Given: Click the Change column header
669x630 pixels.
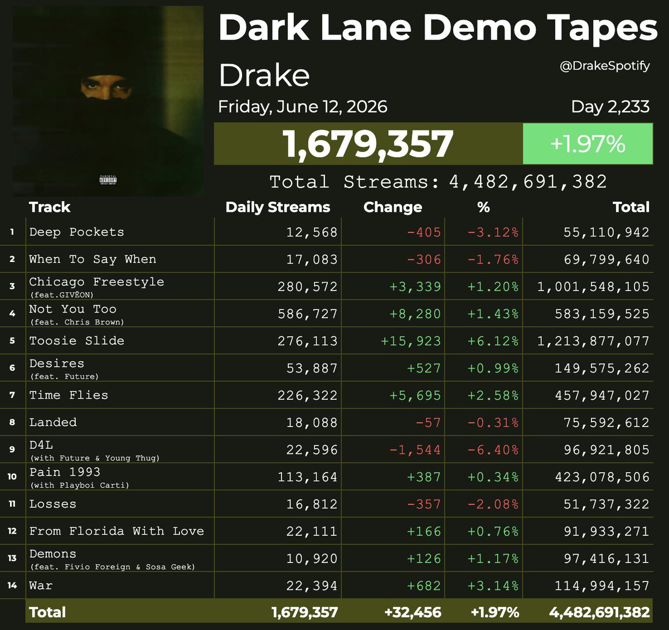Looking at the screenshot, I should click(392, 207).
